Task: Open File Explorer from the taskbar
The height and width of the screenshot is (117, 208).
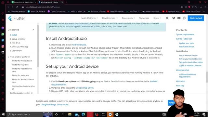Action: click(x=70, y=114)
